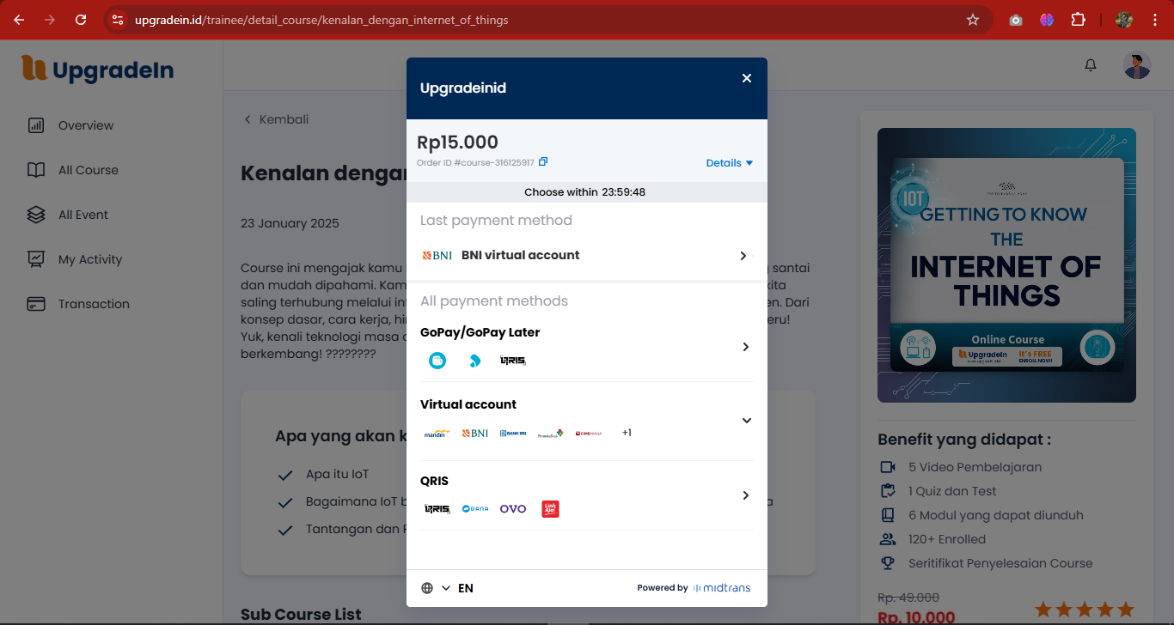The height and width of the screenshot is (625, 1174).
Task: Open BNI virtual account chevron arrow
Action: pos(744,256)
